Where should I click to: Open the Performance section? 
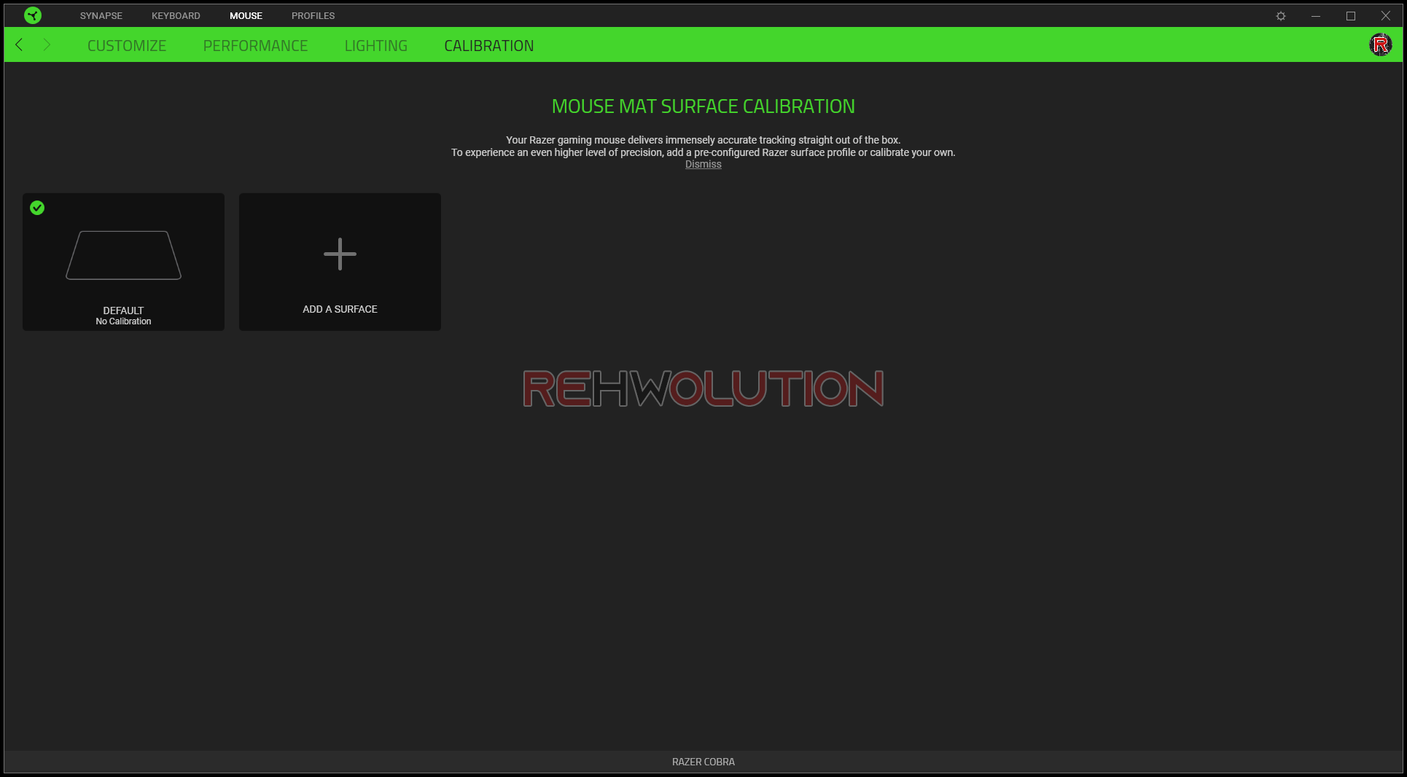pyautogui.click(x=255, y=46)
